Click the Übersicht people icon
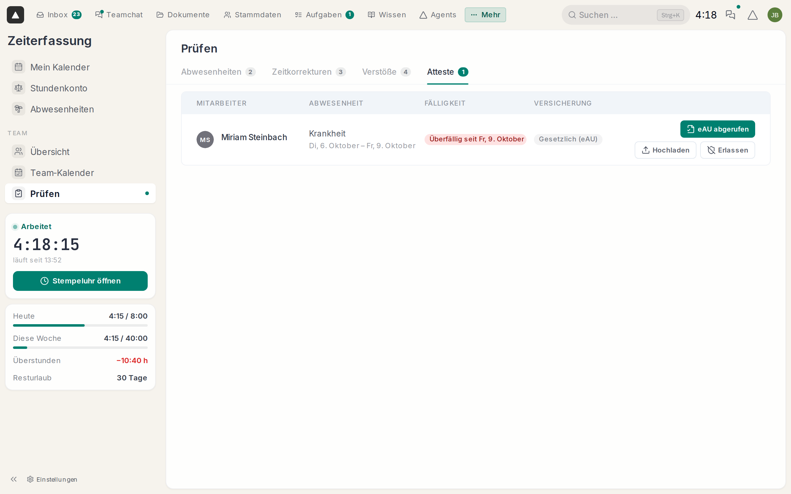 click(x=19, y=151)
